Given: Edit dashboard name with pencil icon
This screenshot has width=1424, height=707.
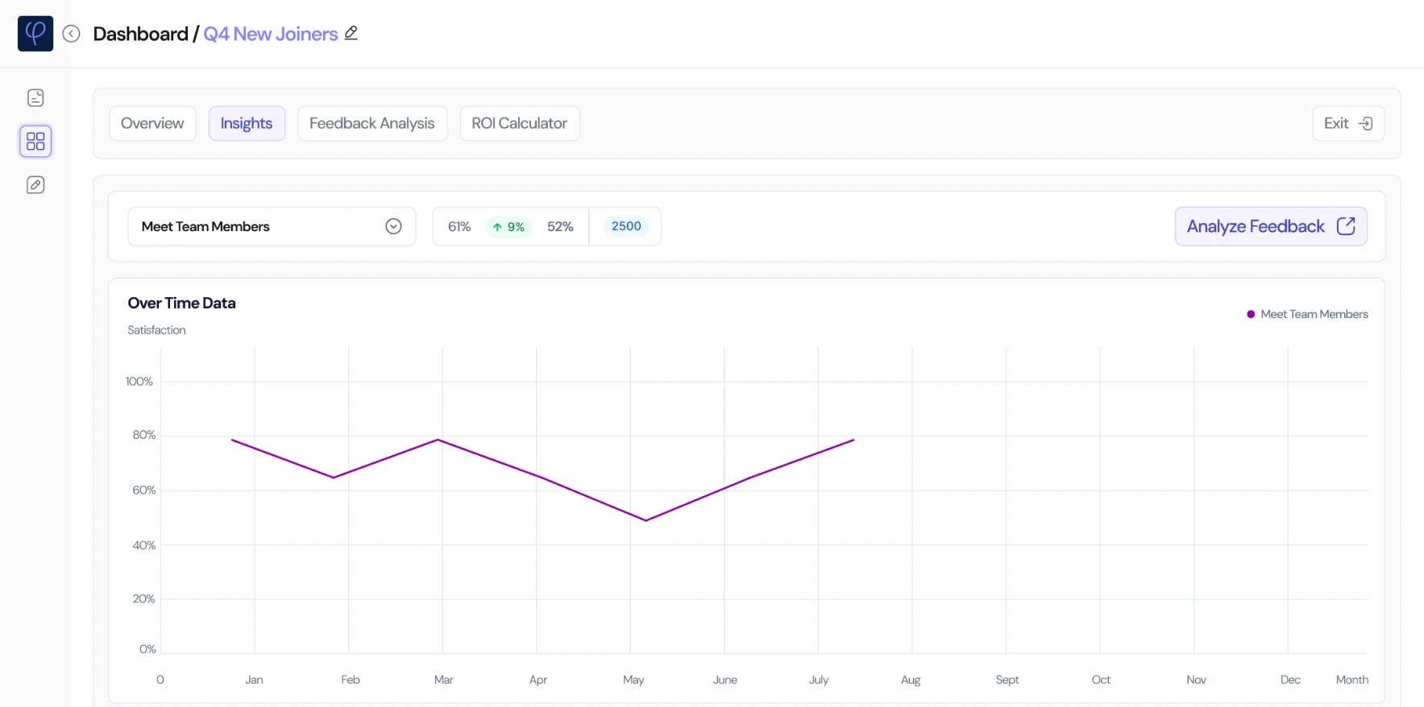Looking at the screenshot, I should [351, 33].
